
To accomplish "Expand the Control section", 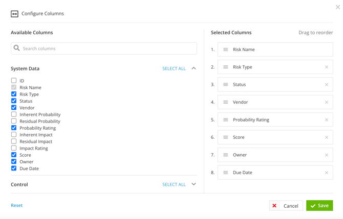I will (194, 184).
